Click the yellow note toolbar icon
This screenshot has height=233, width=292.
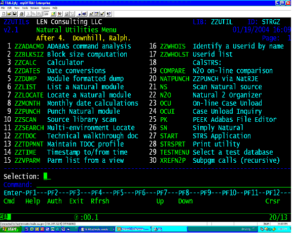click(53, 14)
